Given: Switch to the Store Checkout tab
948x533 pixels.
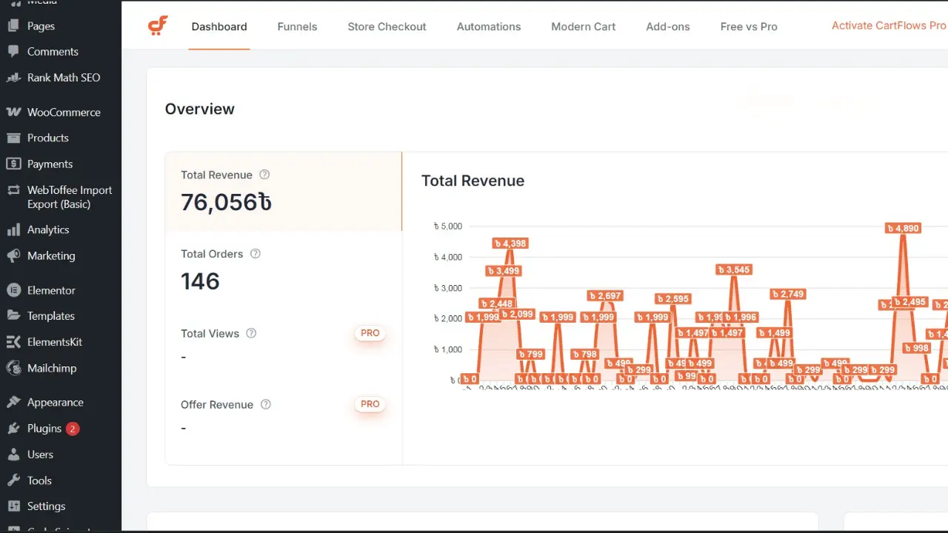Looking at the screenshot, I should click(387, 27).
